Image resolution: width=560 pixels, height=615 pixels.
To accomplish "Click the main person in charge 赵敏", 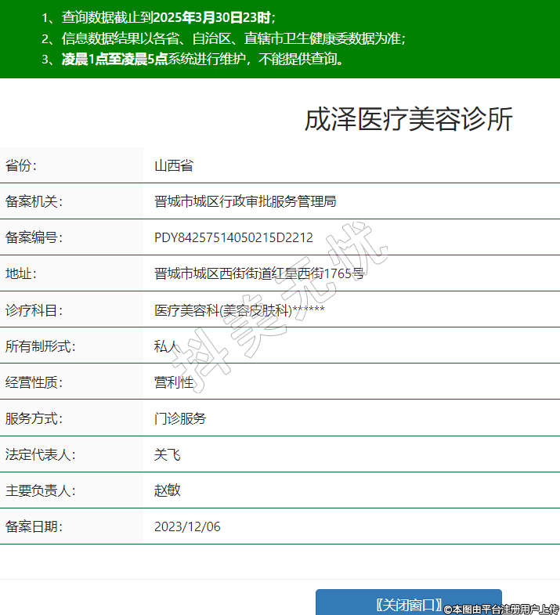I will 167,490.
